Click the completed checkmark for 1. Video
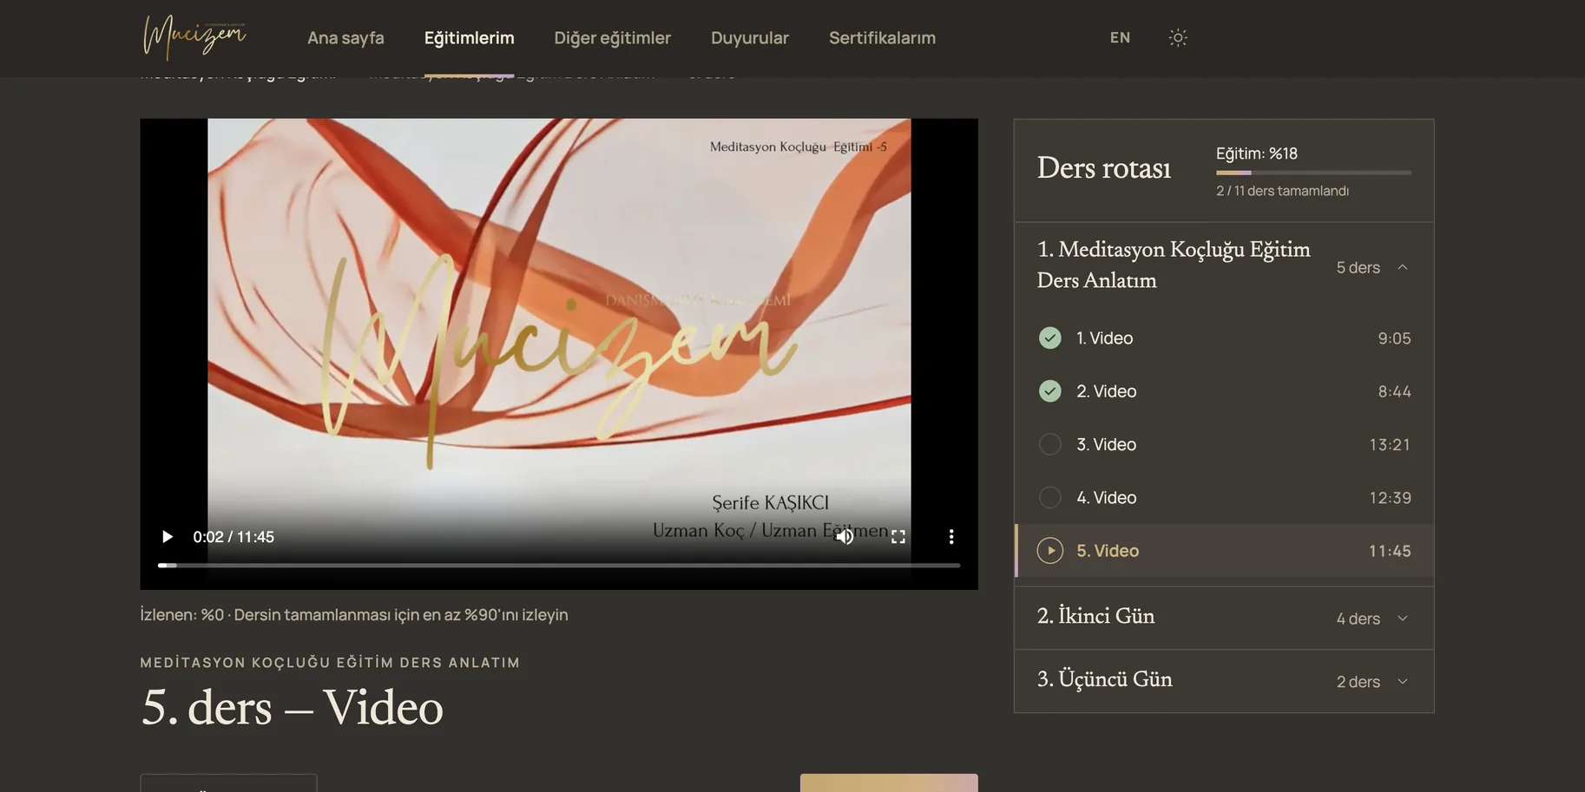 point(1050,338)
